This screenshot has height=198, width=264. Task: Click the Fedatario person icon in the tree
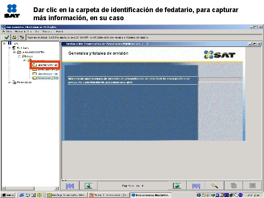14,48
